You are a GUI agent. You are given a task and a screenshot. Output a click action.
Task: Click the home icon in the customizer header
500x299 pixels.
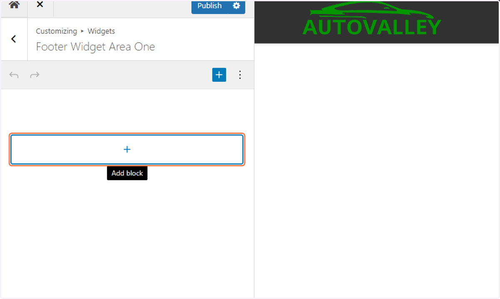tap(14, 5)
